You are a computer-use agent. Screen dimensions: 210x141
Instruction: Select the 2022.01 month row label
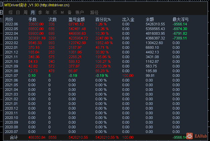(x=11, y=47)
